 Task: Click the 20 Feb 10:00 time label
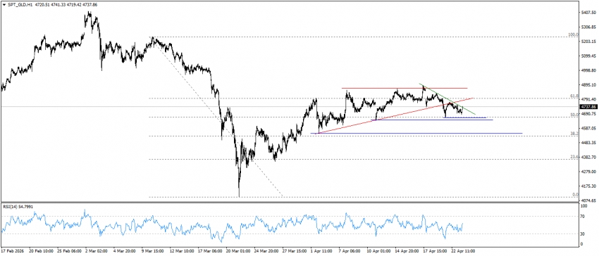[42, 251]
